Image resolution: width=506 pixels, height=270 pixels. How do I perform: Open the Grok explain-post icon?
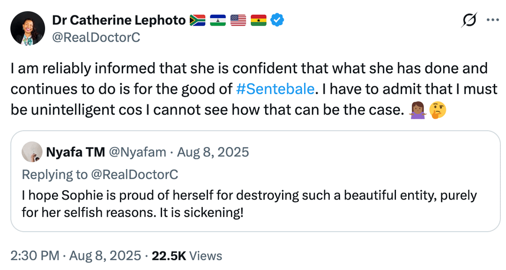pyautogui.click(x=469, y=21)
